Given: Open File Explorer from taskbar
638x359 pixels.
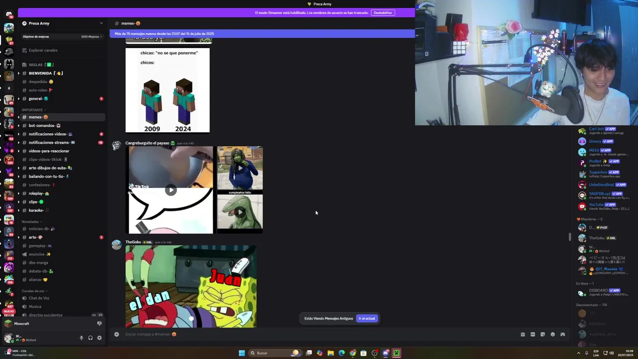Looking at the screenshot, I should click(x=330, y=353).
